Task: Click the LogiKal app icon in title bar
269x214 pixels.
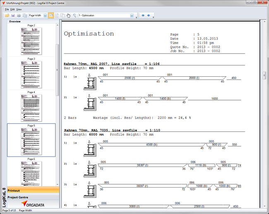Action: point(3,3)
